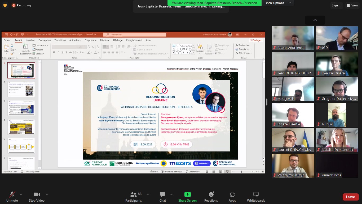The height and width of the screenshot is (204, 362).
Task: Click the Recording indicator
Action: (21, 5)
